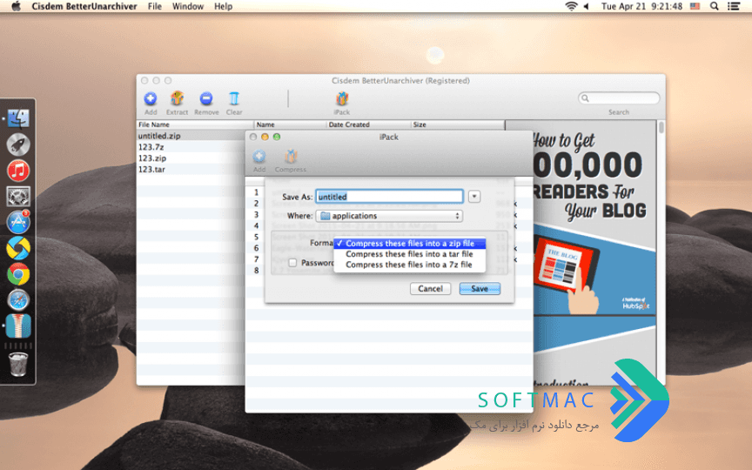Screen dimensions: 752x470
Task: Click the Date Created column header
Action: (x=368, y=124)
